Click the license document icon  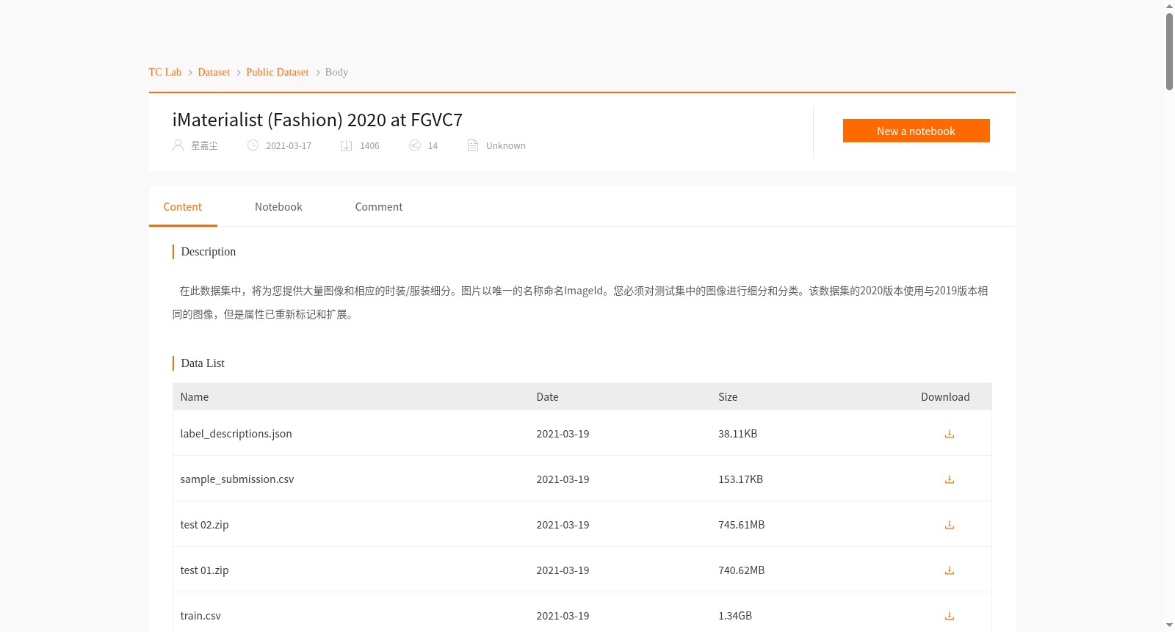tap(473, 145)
